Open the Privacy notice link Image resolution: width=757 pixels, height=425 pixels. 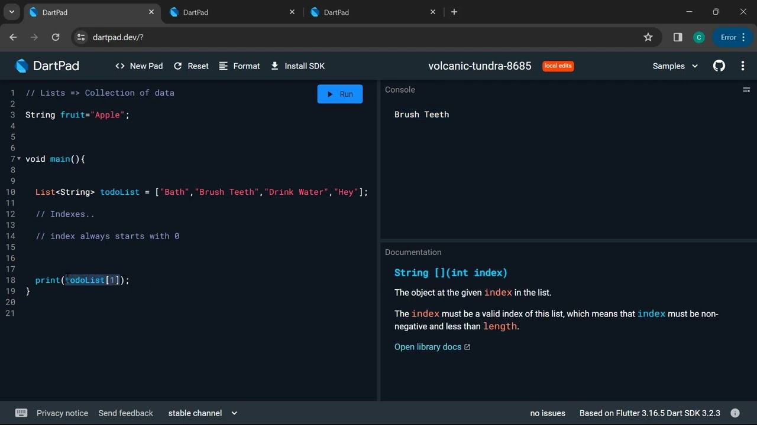(x=62, y=413)
